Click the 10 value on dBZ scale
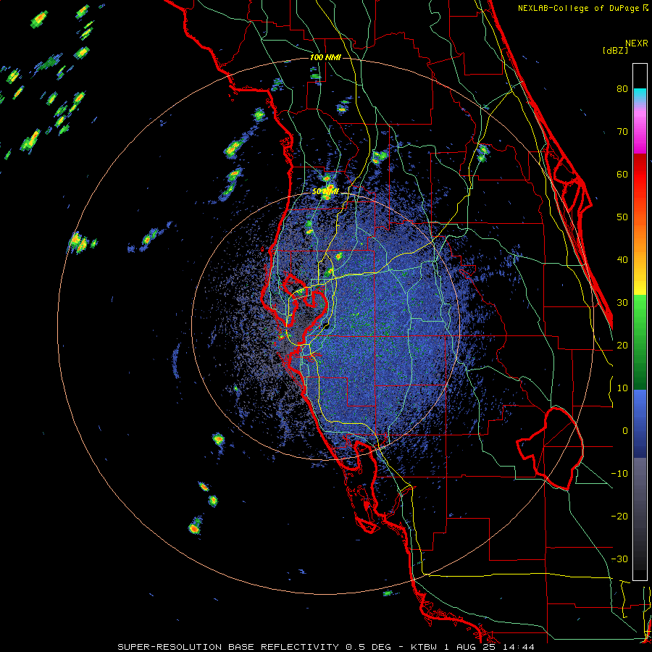This screenshot has height=652, width=652. (622, 388)
